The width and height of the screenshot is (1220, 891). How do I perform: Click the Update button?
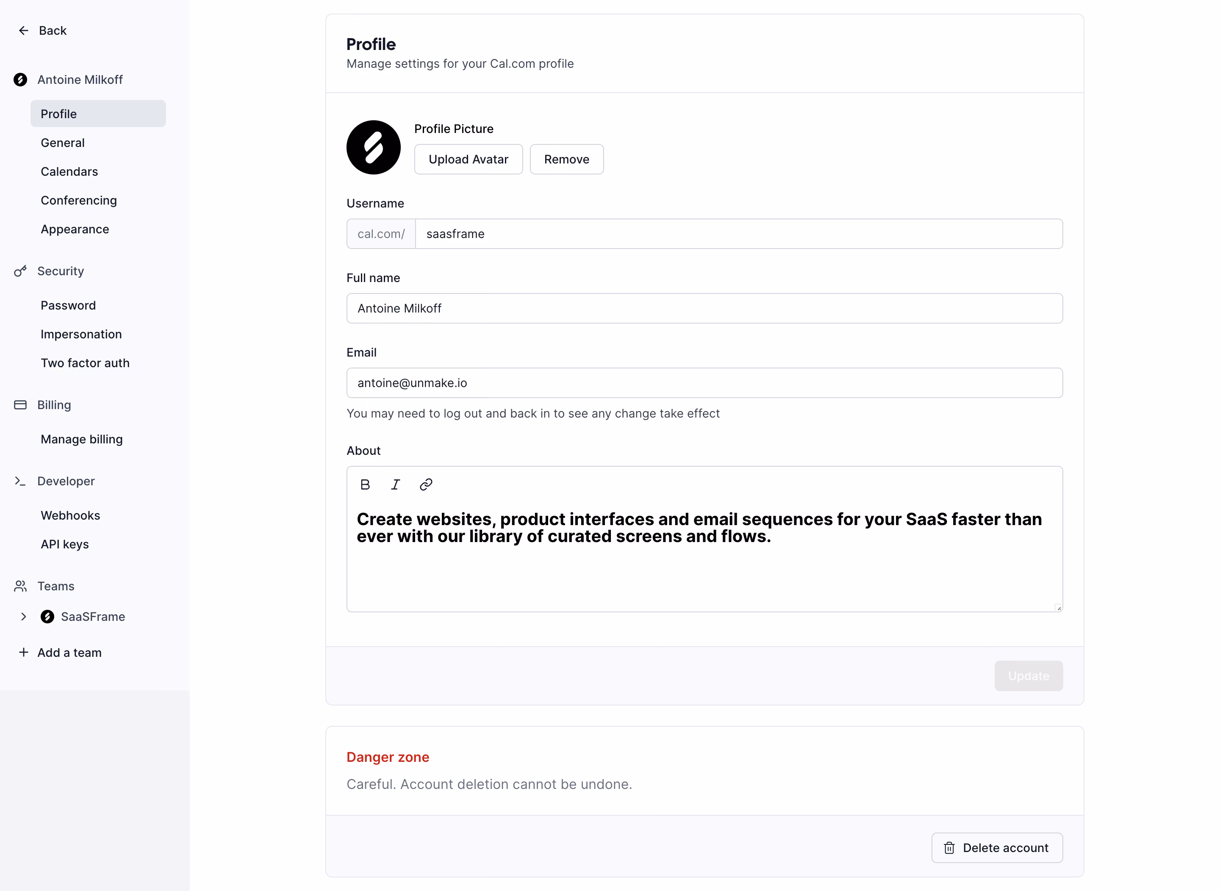[x=1029, y=676]
